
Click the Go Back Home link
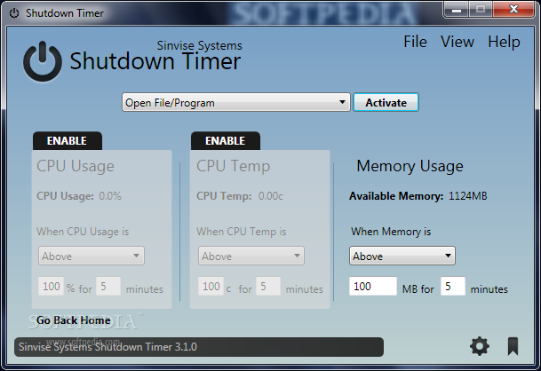(x=74, y=320)
